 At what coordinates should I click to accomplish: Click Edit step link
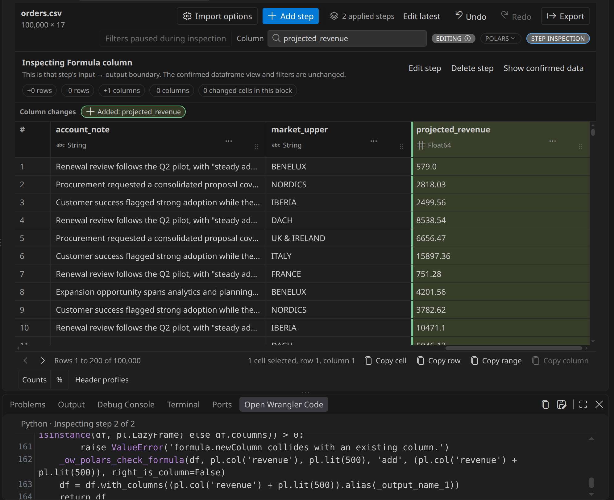425,68
